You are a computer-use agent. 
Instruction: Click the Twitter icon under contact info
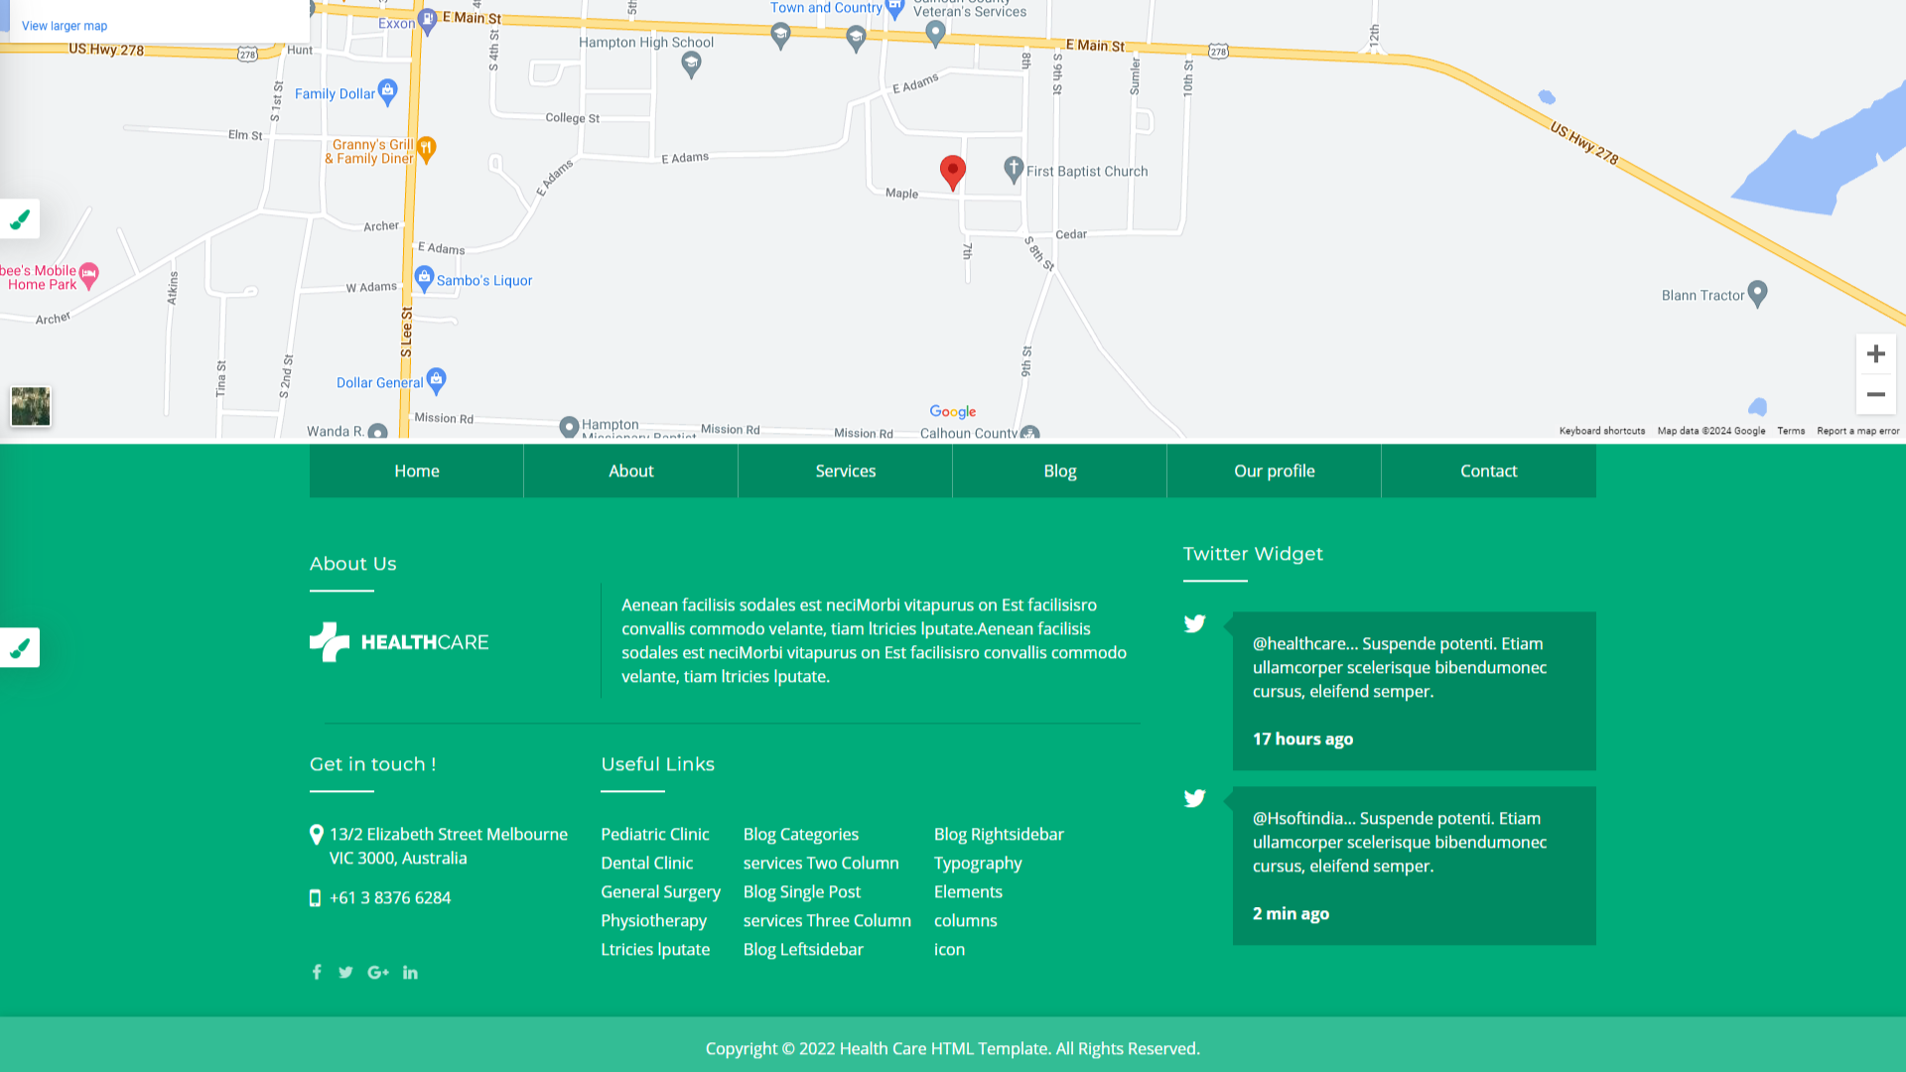point(345,973)
